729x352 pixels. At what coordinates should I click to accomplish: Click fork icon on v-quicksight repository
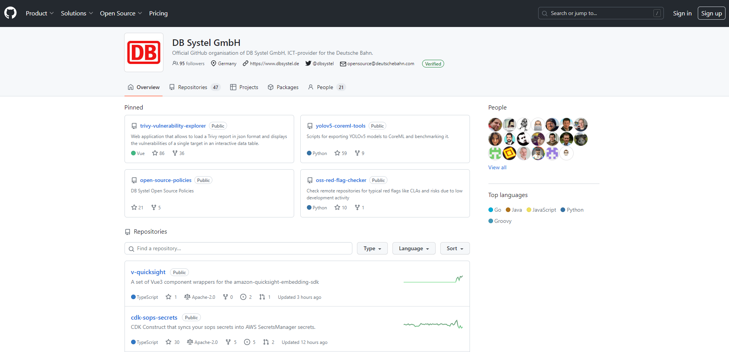tap(226, 297)
